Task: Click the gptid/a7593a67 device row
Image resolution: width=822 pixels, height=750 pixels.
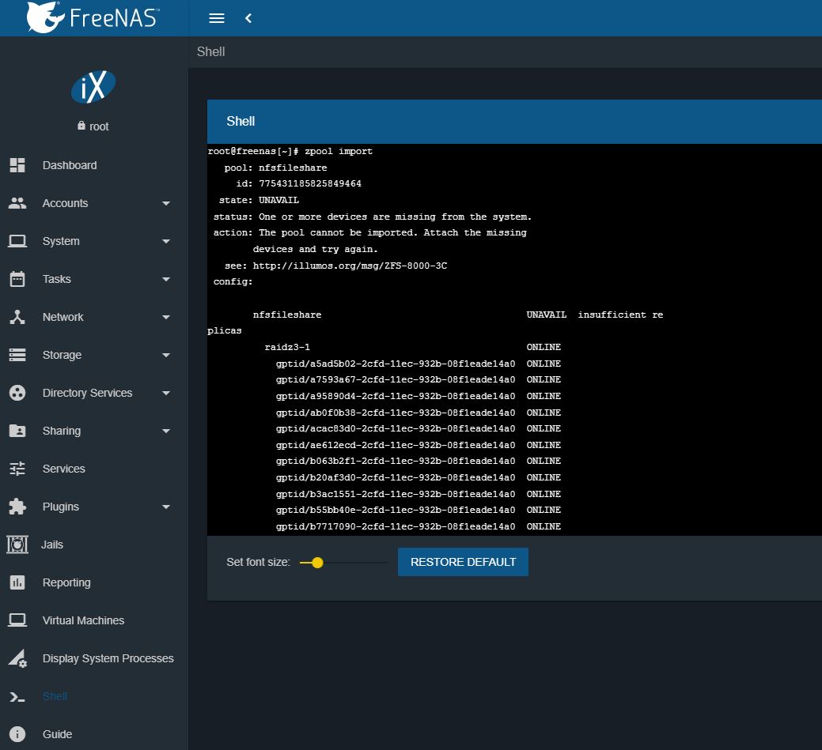Action: pos(419,379)
